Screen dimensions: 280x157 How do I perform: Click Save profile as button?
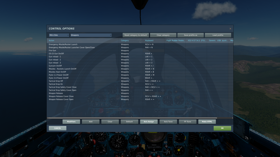pos(190,35)
